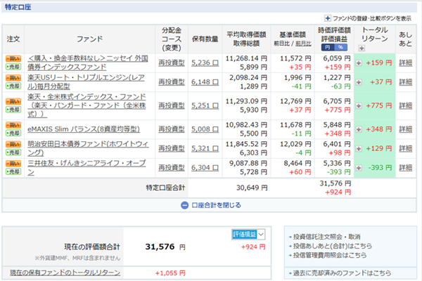Open 詳細 for the eMAXIS Slim fund
This screenshot has height=281, width=422.
(x=406, y=129)
